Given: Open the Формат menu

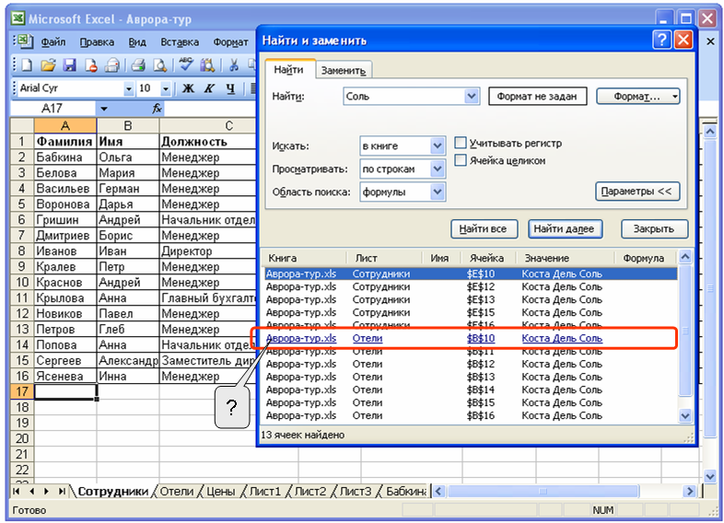Looking at the screenshot, I should 230,42.
